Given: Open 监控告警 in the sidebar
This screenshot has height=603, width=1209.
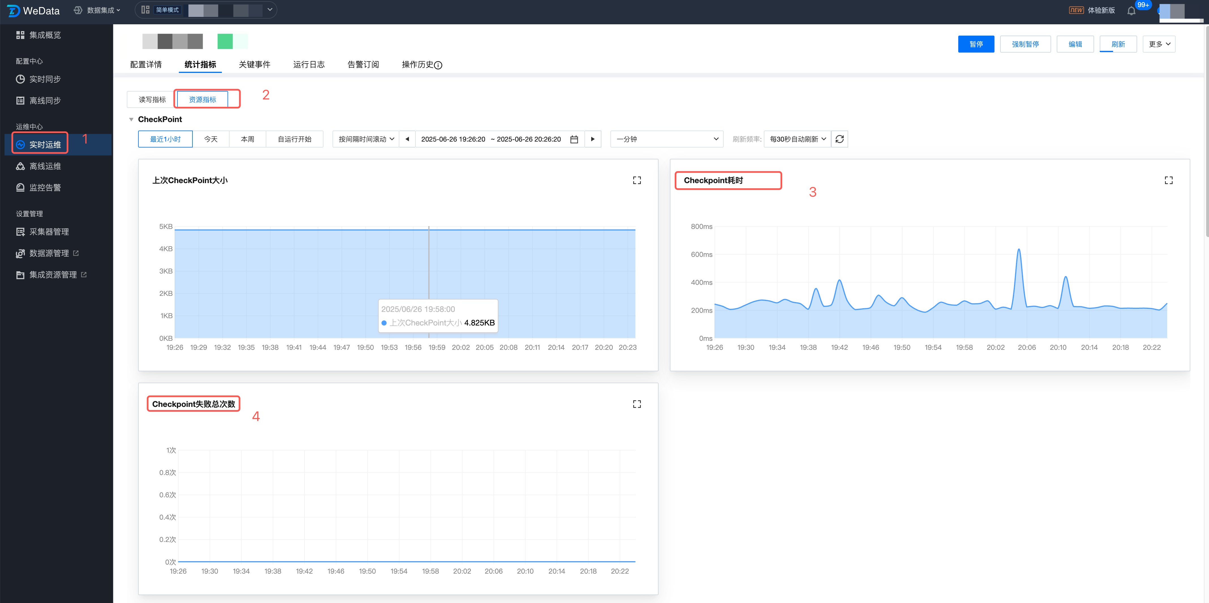Looking at the screenshot, I should coord(45,187).
